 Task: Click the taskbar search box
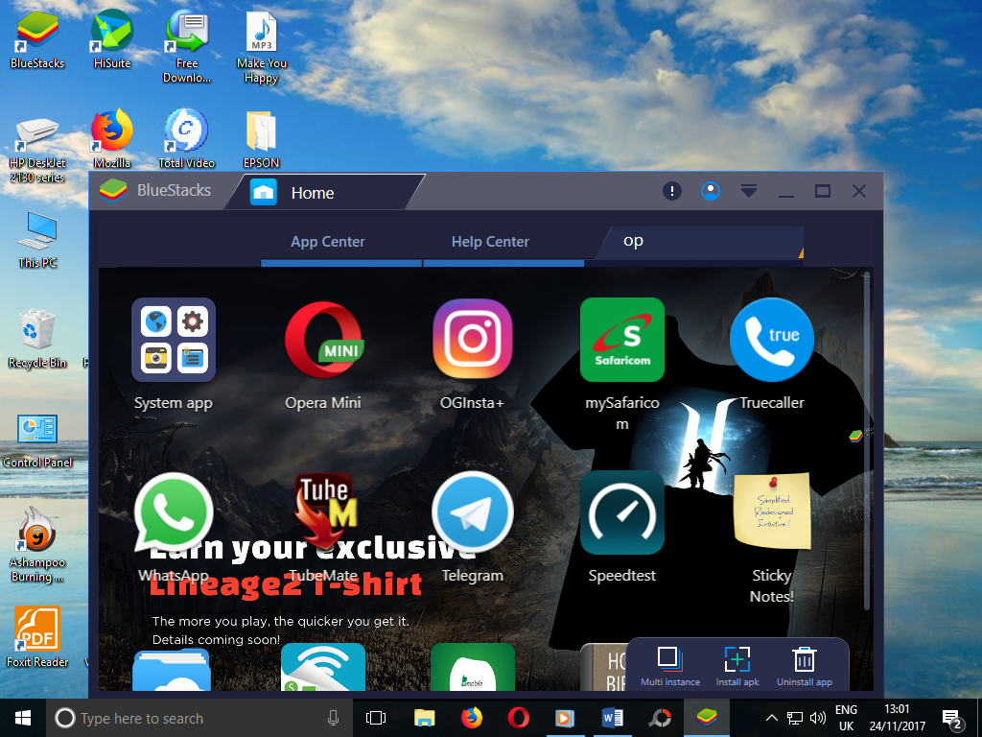199,718
